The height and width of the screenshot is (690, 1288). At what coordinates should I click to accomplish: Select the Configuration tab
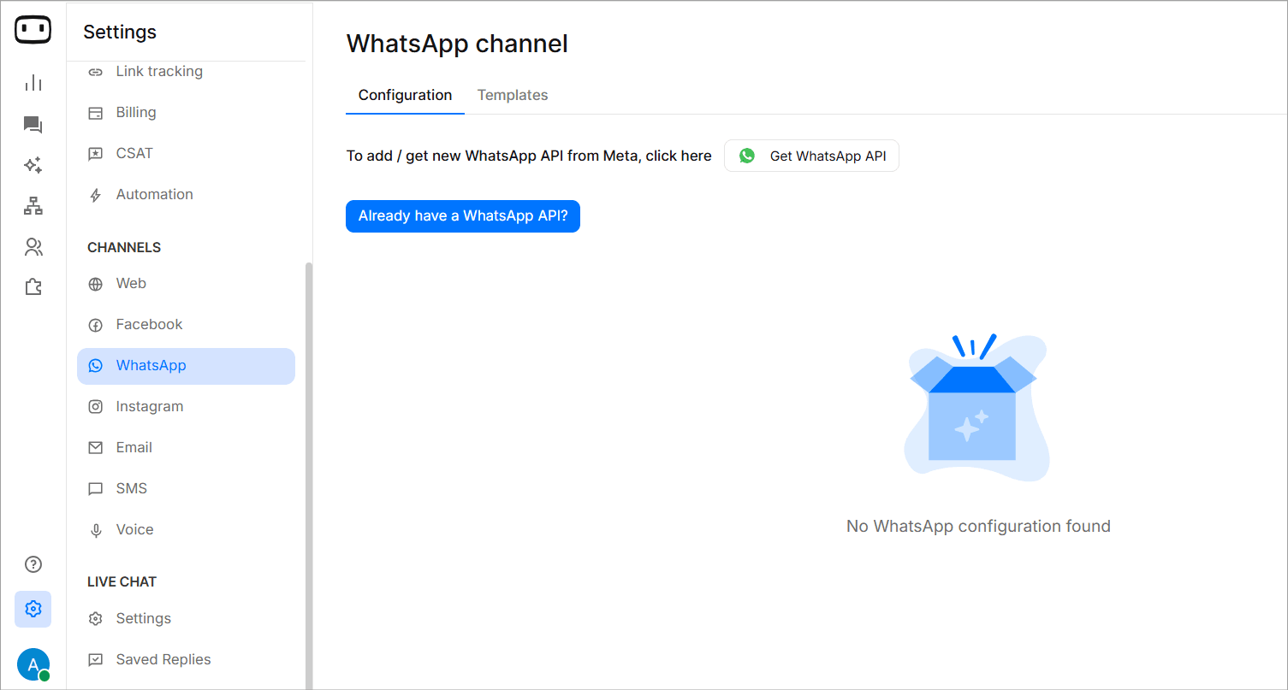coord(405,95)
